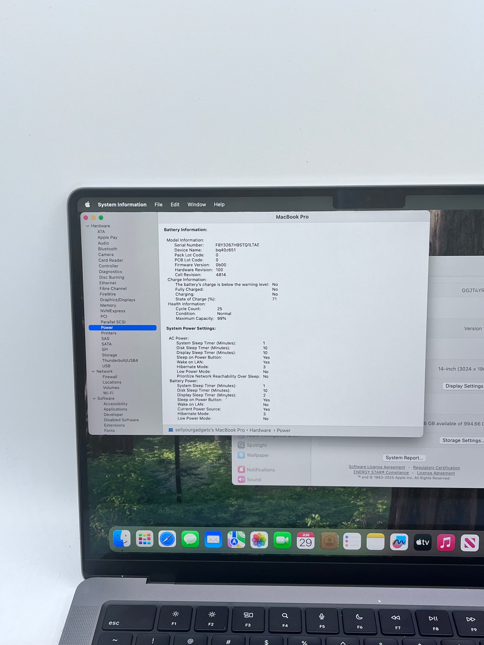The width and height of the screenshot is (484, 645).
Task: Select Memory in the Hardware list
Action: pos(108,306)
